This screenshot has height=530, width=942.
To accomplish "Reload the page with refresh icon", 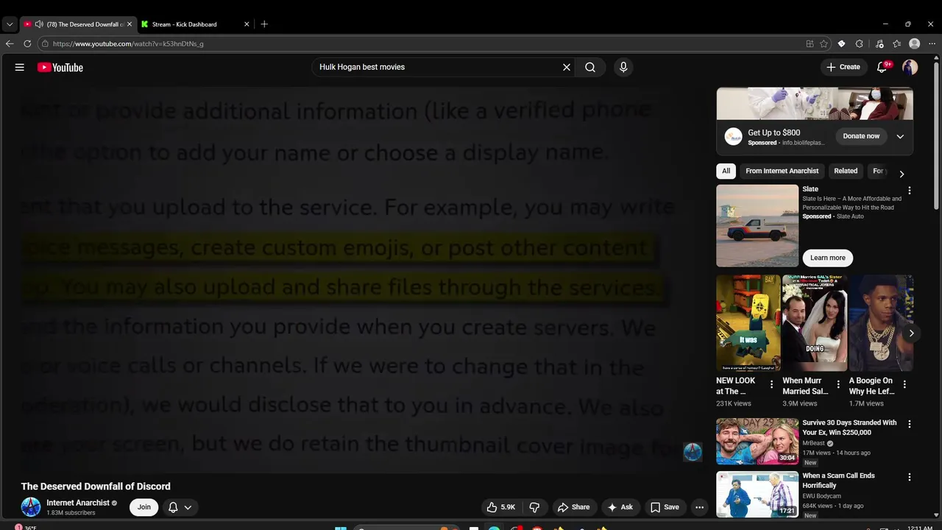I will [27, 43].
